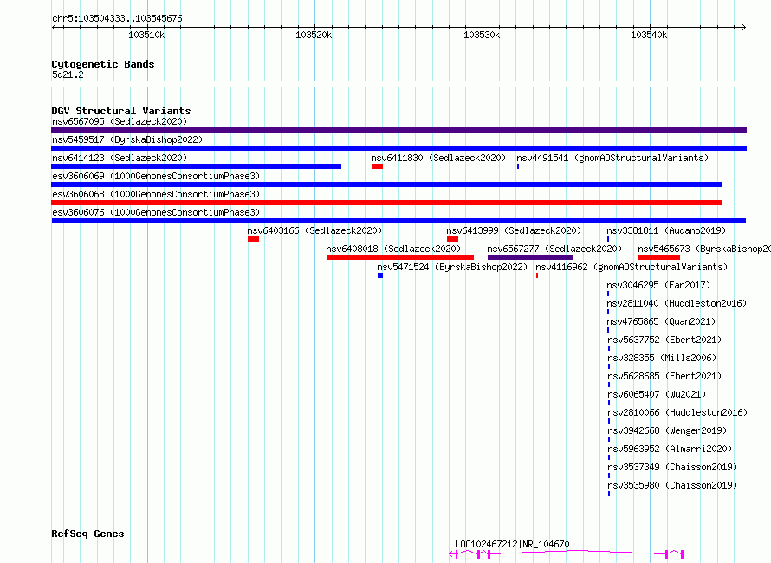
Task: Select the red nsv6411830 variant block
Action: click(377, 166)
